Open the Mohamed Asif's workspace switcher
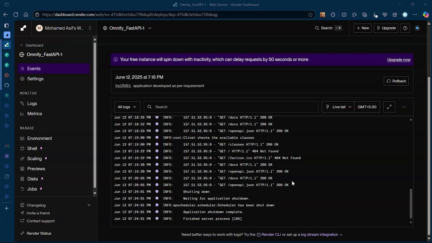The height and width of the screenshot is (243, 432). click(x=64, y=28)
